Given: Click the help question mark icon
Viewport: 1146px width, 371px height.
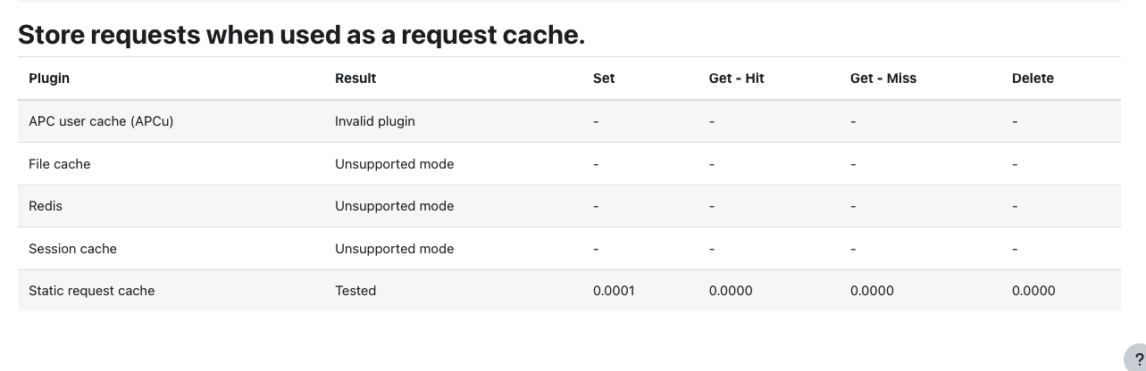Looking at the screenshot, I should click(x=1136, y=359).
